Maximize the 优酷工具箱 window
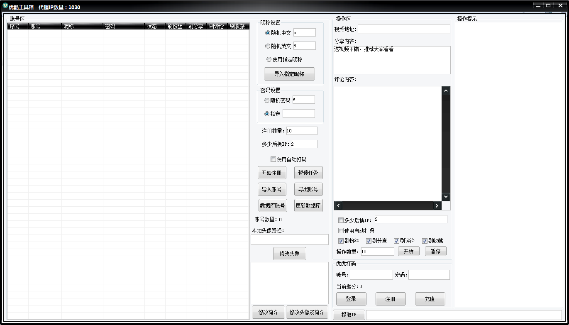Screen dimensions: 569x325 [x=548, y=6]
